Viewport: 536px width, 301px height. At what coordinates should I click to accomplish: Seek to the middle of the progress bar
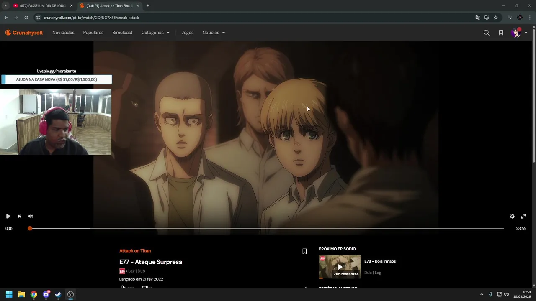[267, 228]
